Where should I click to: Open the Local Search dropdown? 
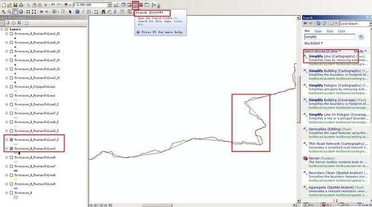(x=370, y=23)
